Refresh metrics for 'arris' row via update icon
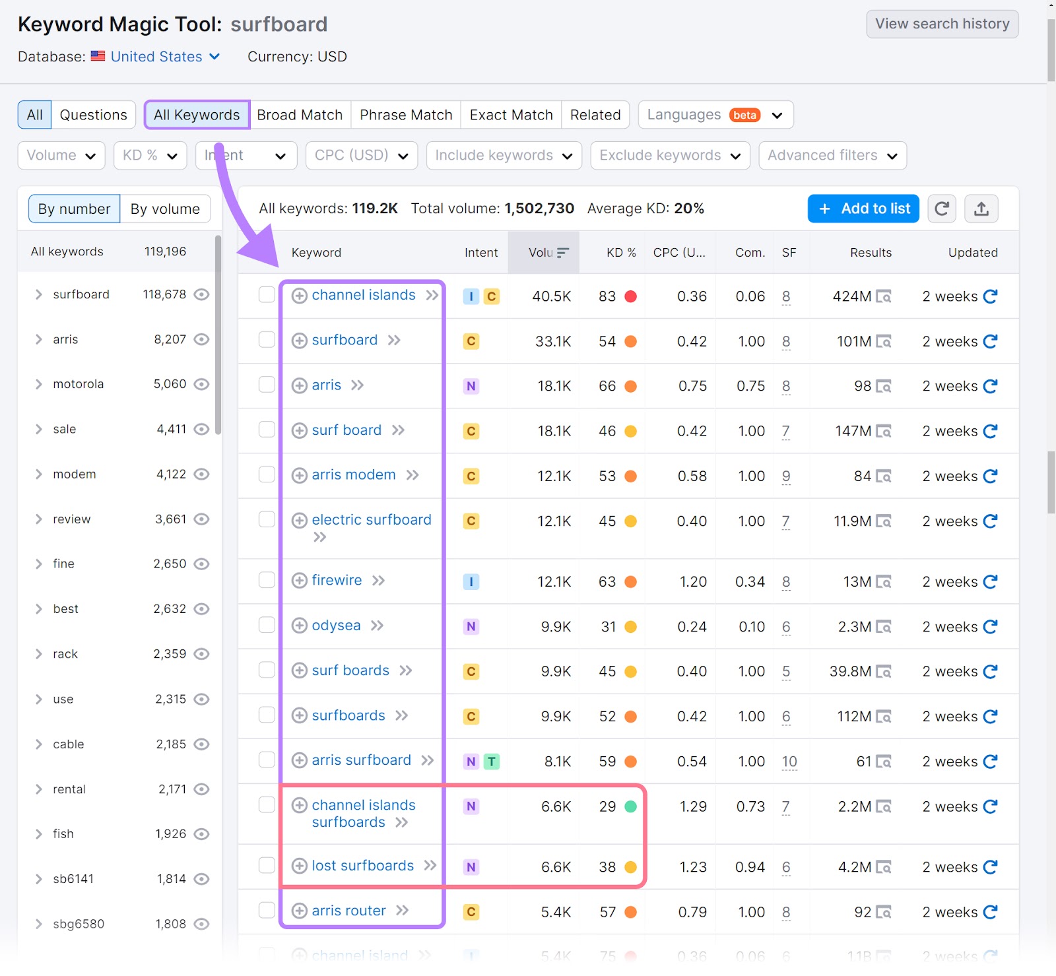Image resolution: width=1056 pixels, height=976 pixels. 991,386
